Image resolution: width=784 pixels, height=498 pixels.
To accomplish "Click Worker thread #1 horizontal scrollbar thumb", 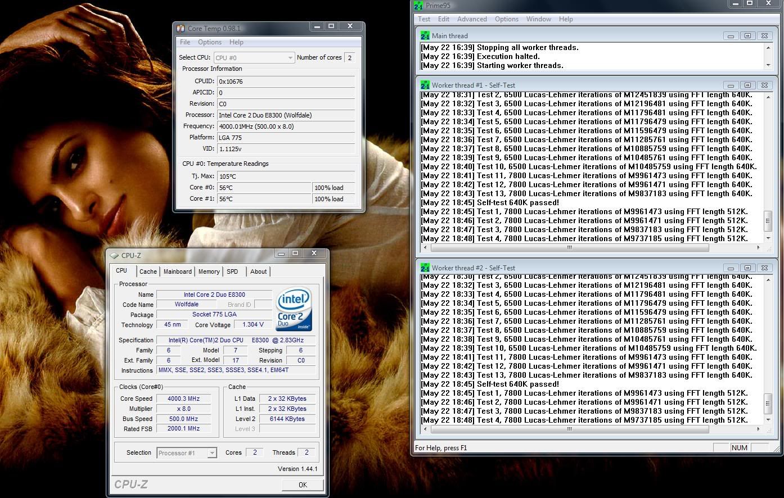I will pyautogui.click(x=569, y=247).
